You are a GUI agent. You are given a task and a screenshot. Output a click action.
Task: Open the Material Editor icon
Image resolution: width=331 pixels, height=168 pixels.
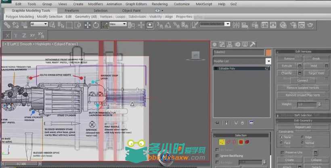click(283, 25)
